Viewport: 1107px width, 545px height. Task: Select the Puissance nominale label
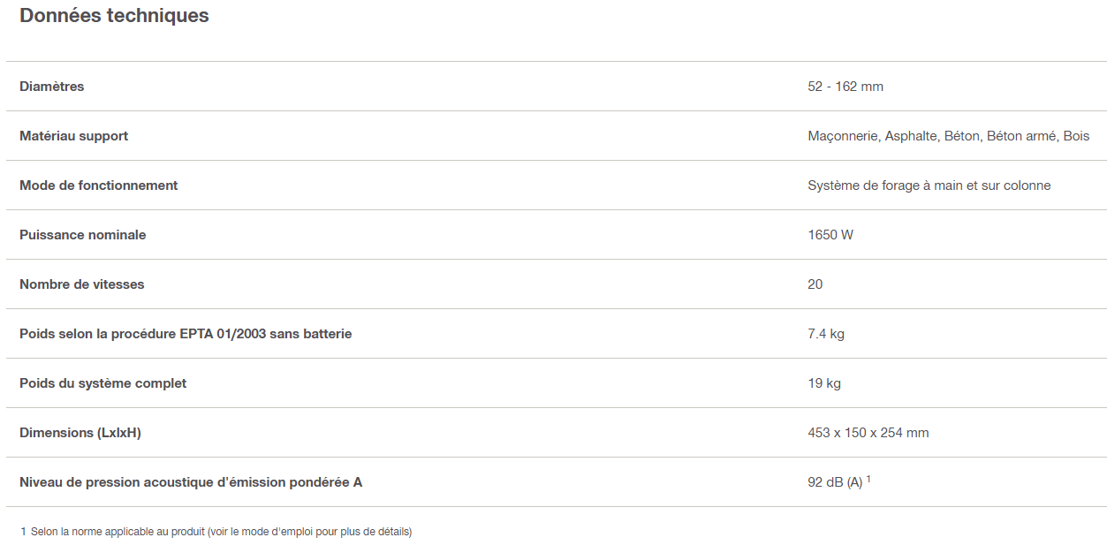point(83,235)
